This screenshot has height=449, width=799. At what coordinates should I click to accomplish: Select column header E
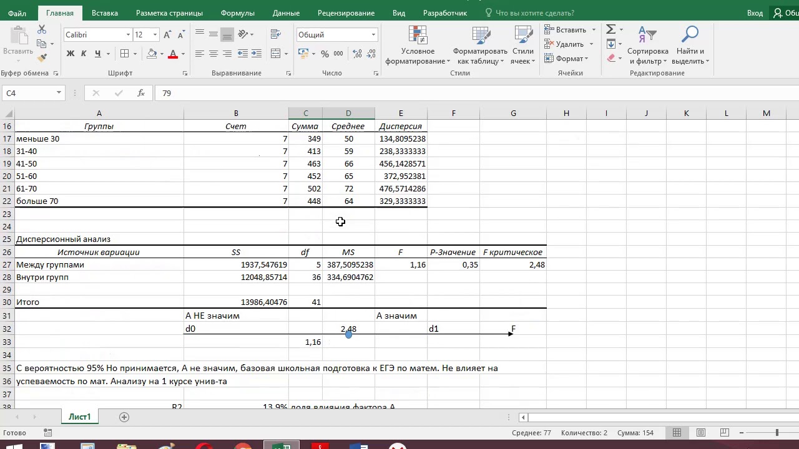[401, 113]
